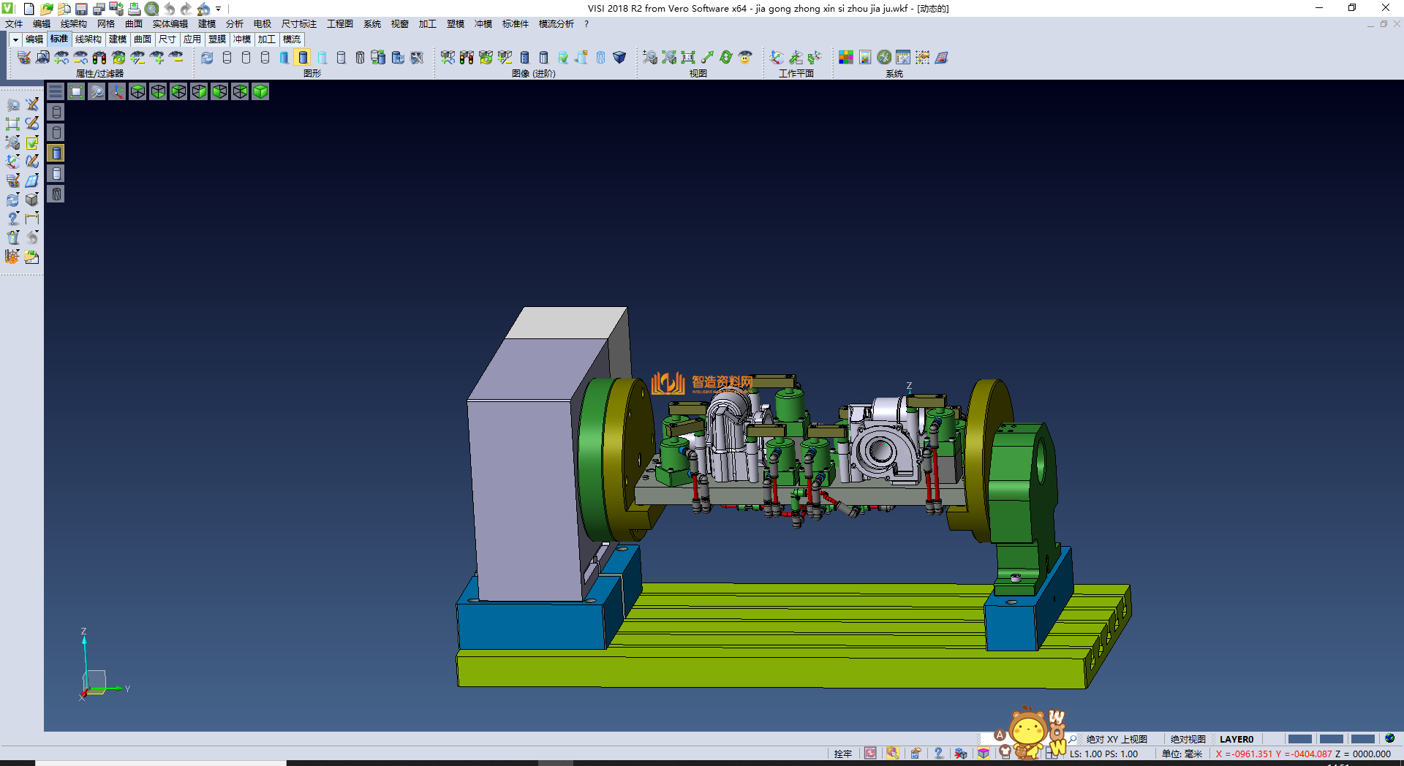Click the dark blue shaded-box icon
The height and width of the screenshot is (766, 1404).
pos(619,57)
